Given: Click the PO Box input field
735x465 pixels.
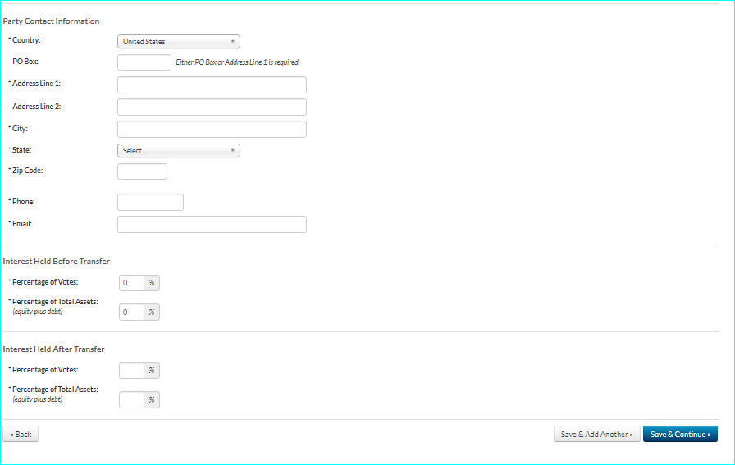Looking at the screenshot, I should 144,62.
